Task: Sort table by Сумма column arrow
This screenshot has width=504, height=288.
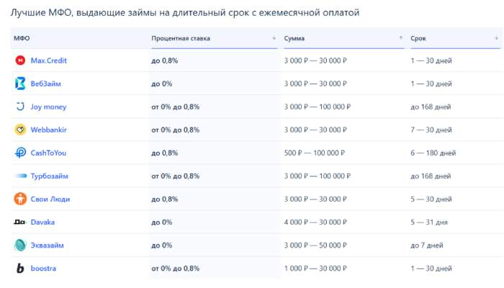Action: 400,37
